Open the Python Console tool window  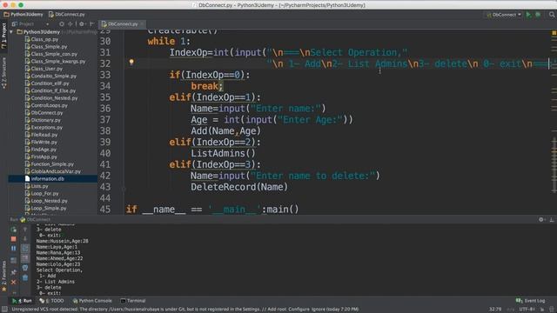[x=92, y=301]
